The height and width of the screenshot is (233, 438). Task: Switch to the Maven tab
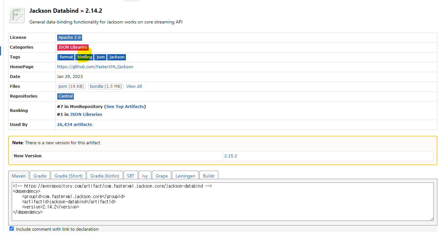[x=19, y=176]
